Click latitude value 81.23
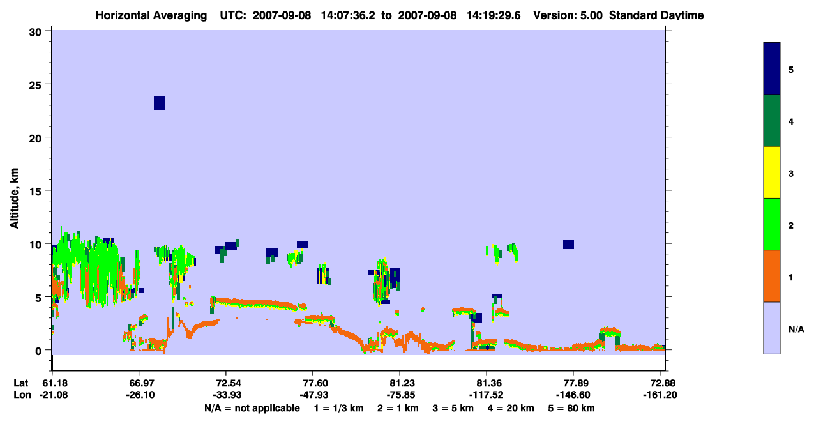 (399, 383)
